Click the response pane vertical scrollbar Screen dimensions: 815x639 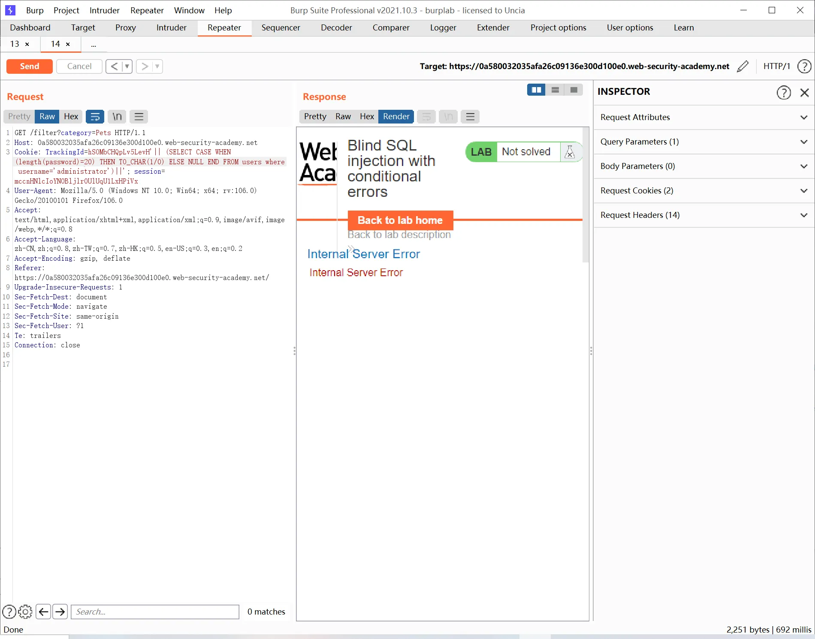586,195
